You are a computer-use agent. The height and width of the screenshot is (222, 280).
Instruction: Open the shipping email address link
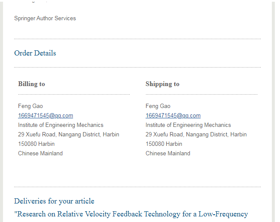coord(173,116)
